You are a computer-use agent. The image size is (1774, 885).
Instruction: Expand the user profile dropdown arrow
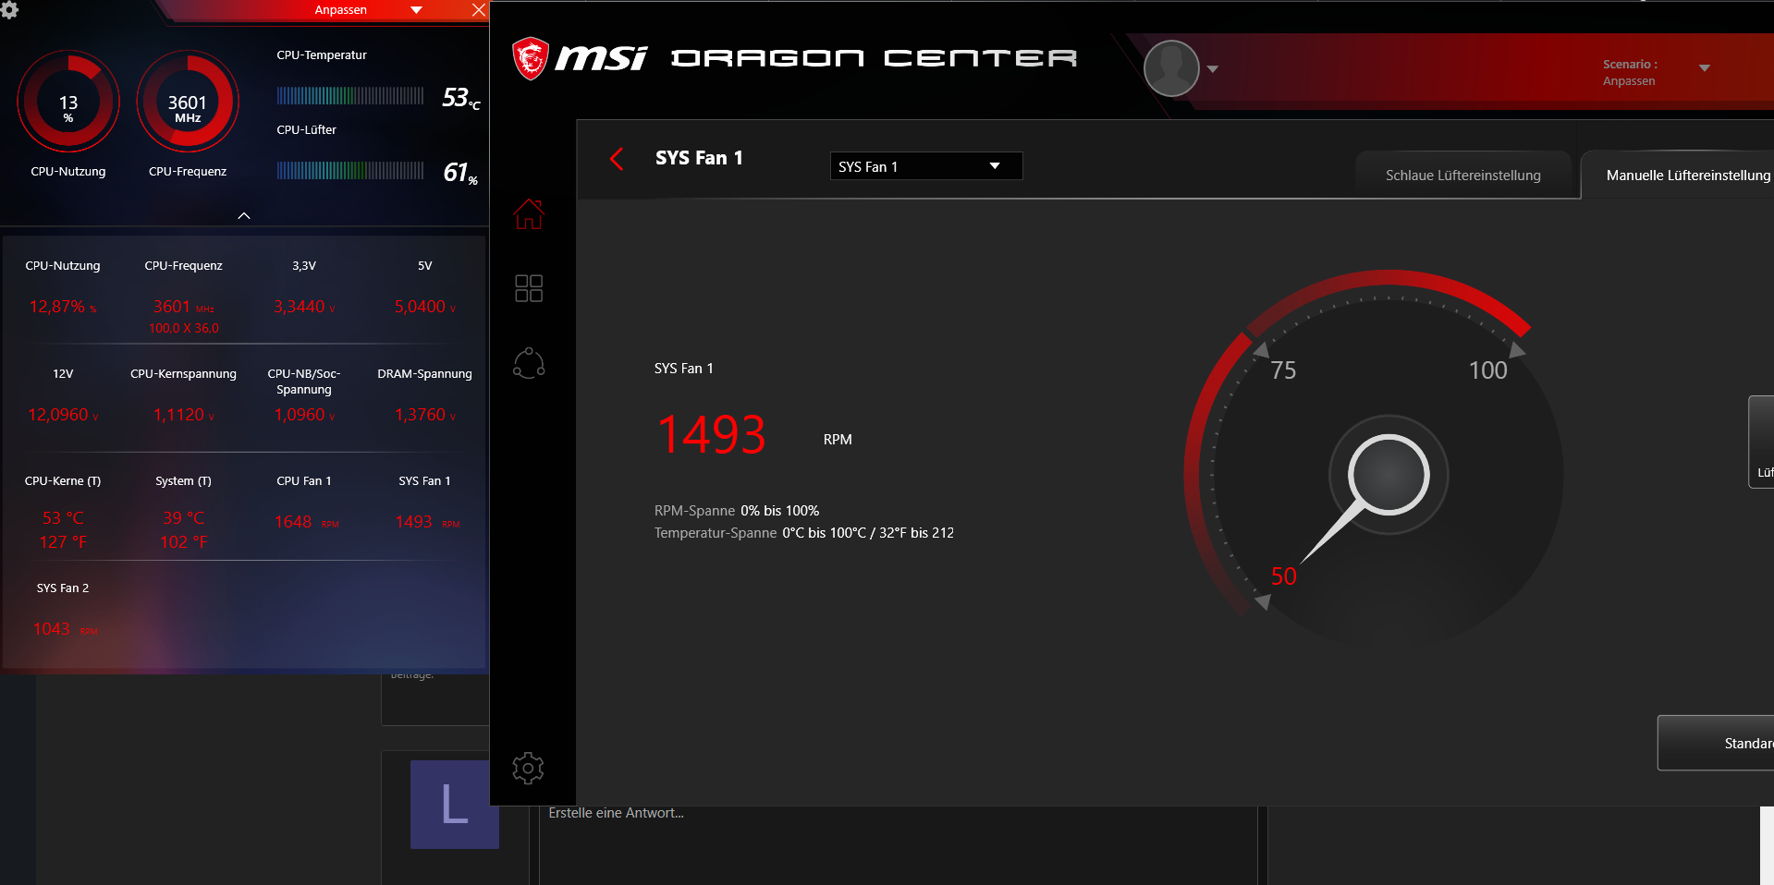point(1213,69)
